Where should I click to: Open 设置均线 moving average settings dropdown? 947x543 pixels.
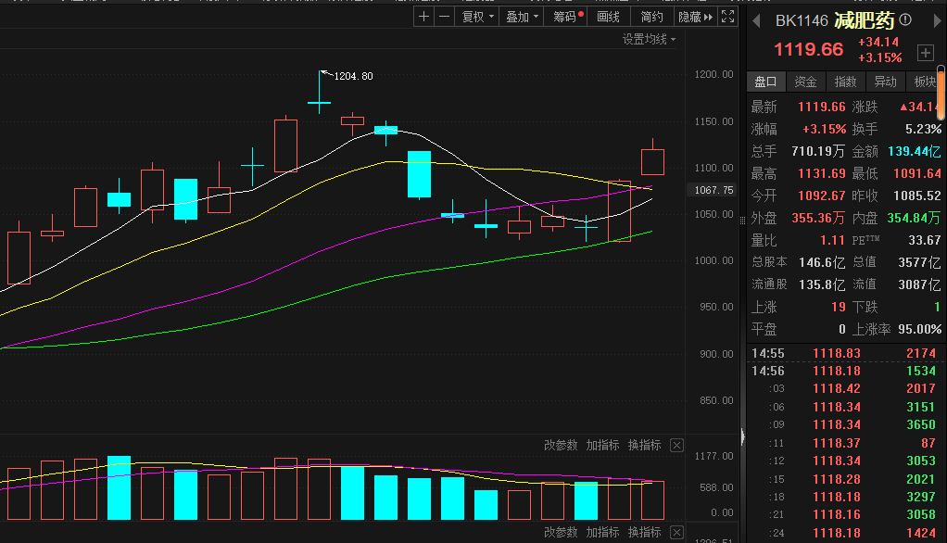coord(649,39)
